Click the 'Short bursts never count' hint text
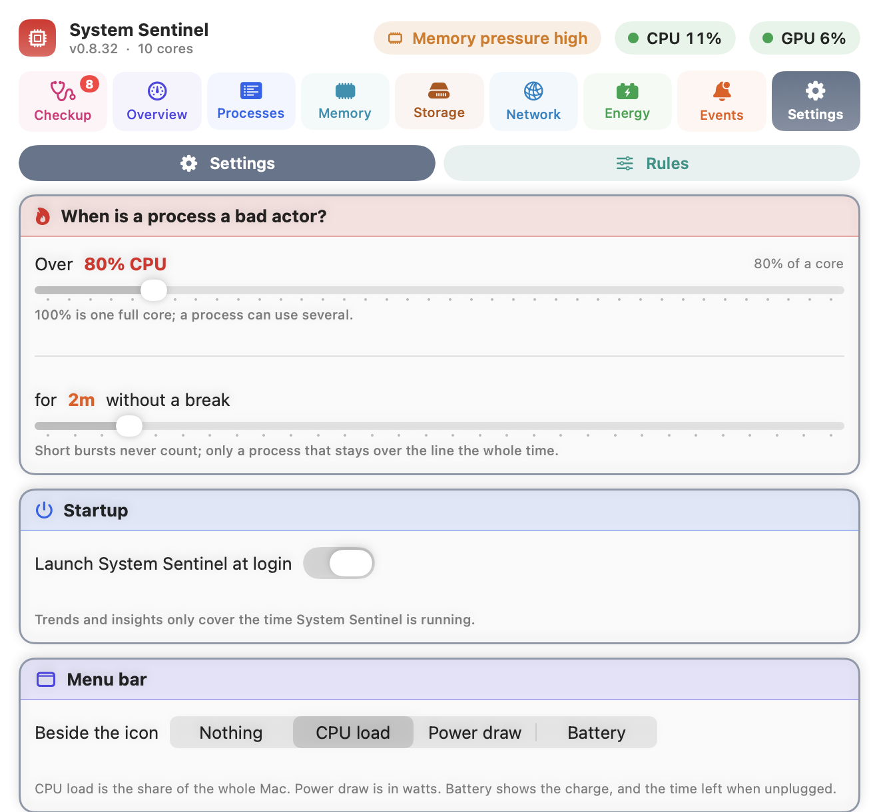Viewport: 879px width, 812px height. pos(296,451)
